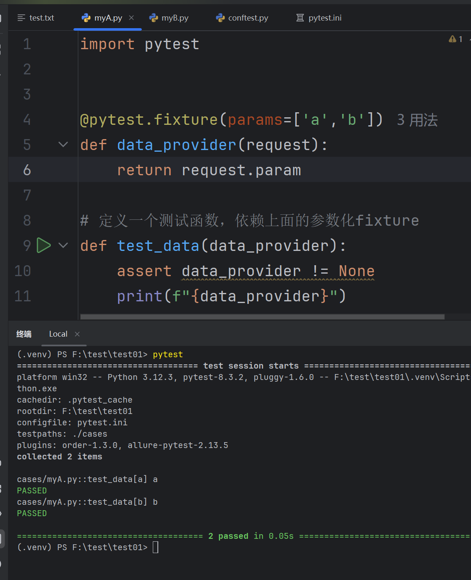Click the '3 用法' usages hint

coord(417,120)
